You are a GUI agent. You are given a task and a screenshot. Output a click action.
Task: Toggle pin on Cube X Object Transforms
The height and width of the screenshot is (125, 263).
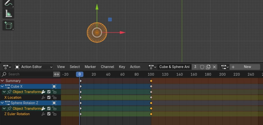[x=9, y=92]
